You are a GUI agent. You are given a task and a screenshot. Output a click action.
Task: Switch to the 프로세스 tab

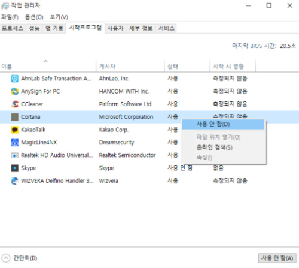tap(13, 28)
